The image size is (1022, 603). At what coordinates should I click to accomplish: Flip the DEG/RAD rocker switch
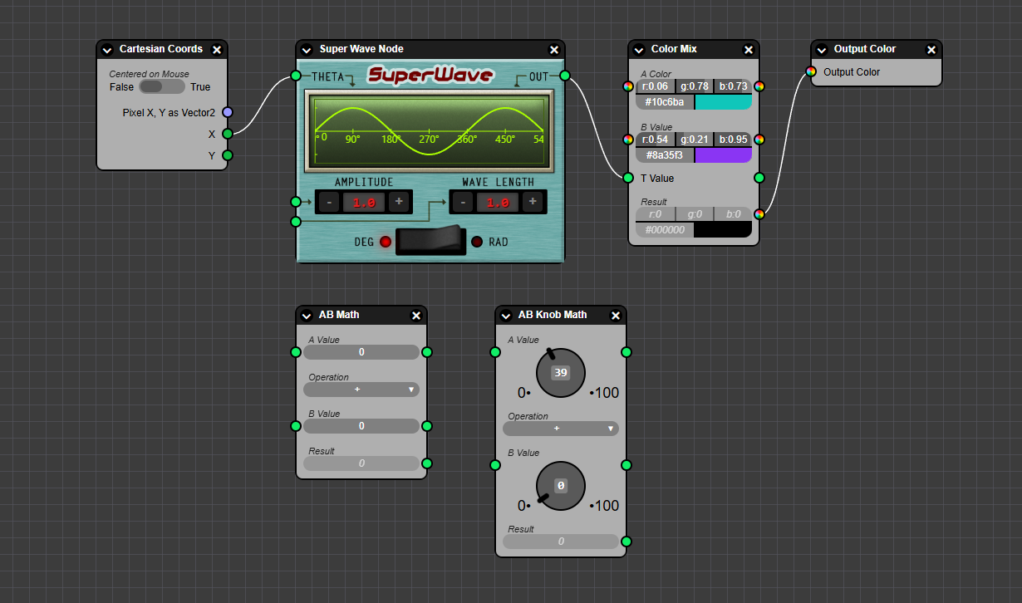tap(430, 241)
